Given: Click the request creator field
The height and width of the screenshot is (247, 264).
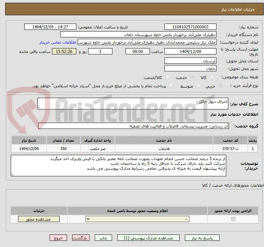Looking at the screenshot, I should 147,42.
